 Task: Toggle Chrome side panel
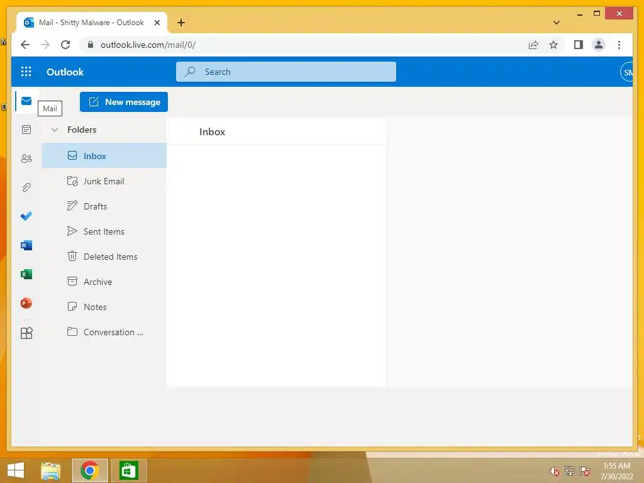click(x=579, y=45)
